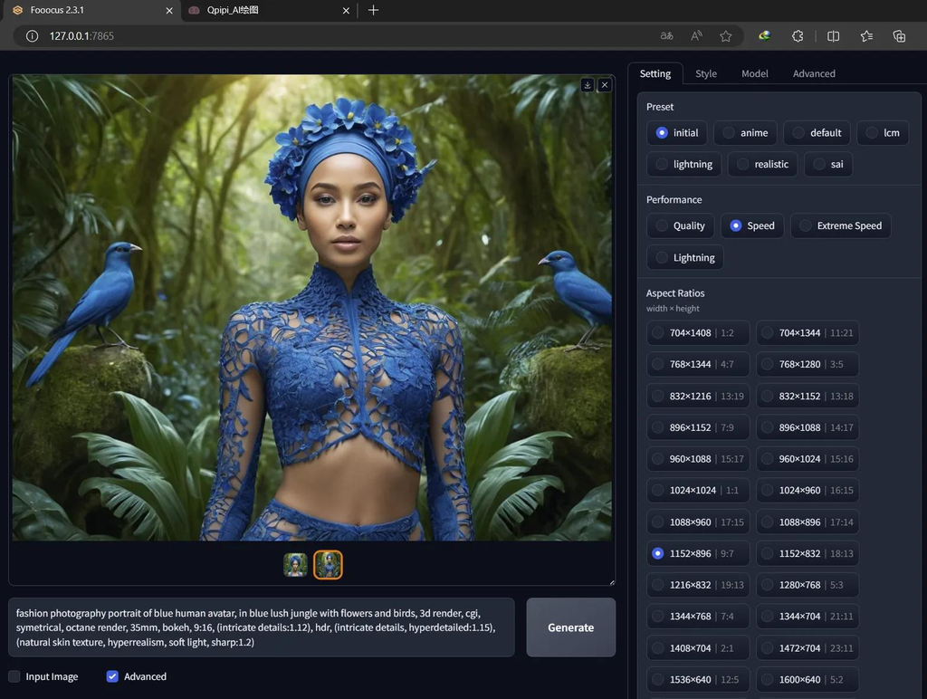Pick the 1536×640 aspect ratio
This screenshot has width=927, height=699.
pyautogui.click(x=698, y=679)
